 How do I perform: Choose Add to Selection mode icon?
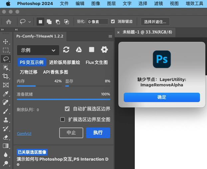click(x=49, y=22)
